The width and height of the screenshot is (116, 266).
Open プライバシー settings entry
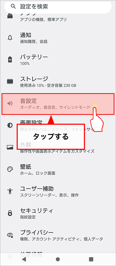pyautogui.click(x=58, y=235)
